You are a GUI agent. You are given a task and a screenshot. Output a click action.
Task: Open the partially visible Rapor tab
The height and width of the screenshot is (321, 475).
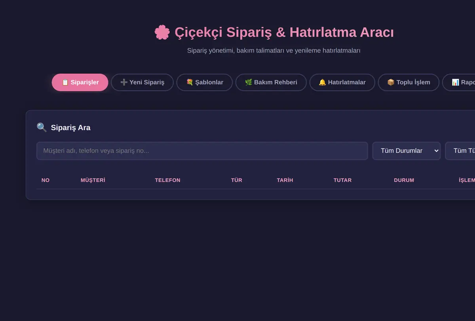459,82
